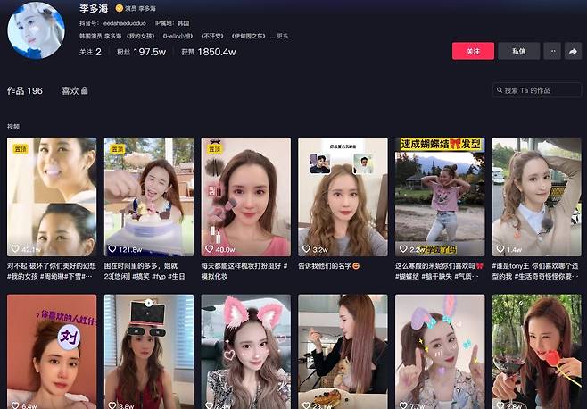Viewport: 587px width, 409px height.
Task: Open the 关注 2 following count
Action: point(90,52)
